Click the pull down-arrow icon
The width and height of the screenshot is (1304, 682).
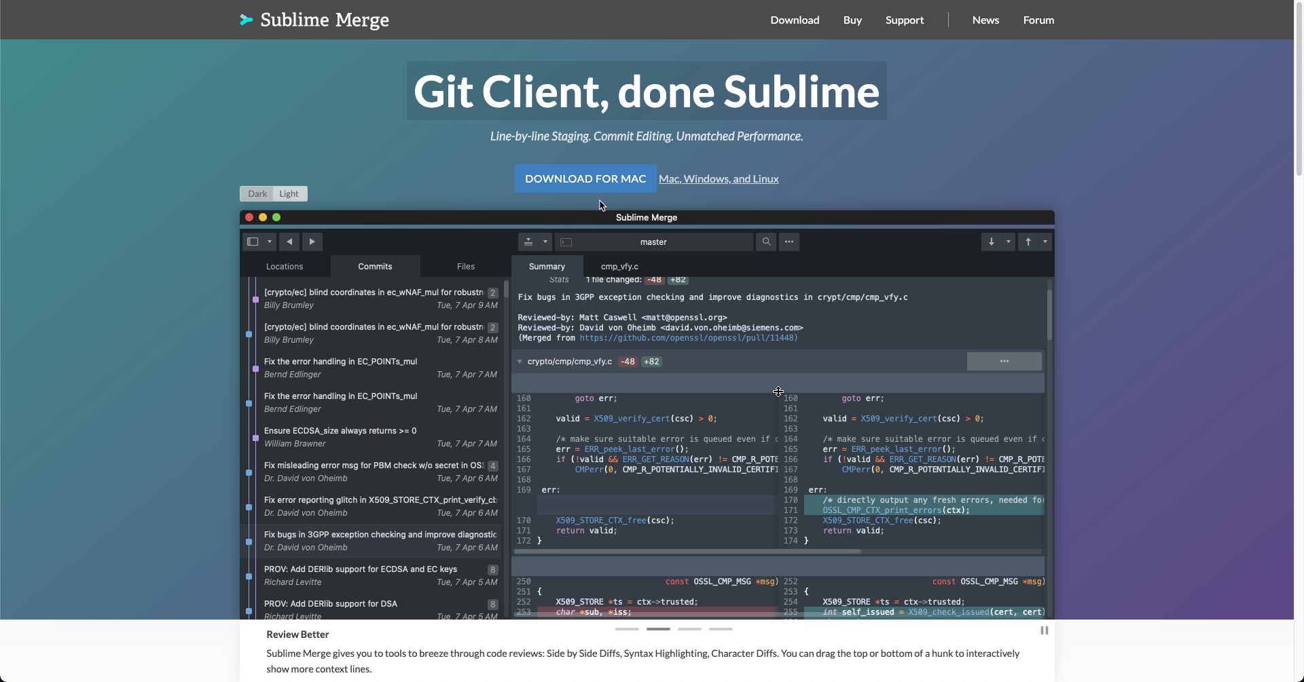(991, 242)
